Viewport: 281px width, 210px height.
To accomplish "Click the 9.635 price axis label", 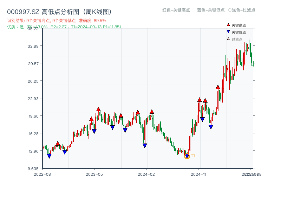I will point(33,169).
